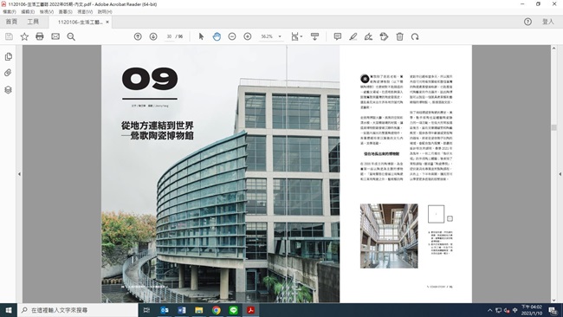Go to next page arrow

(x=153, y=36)
